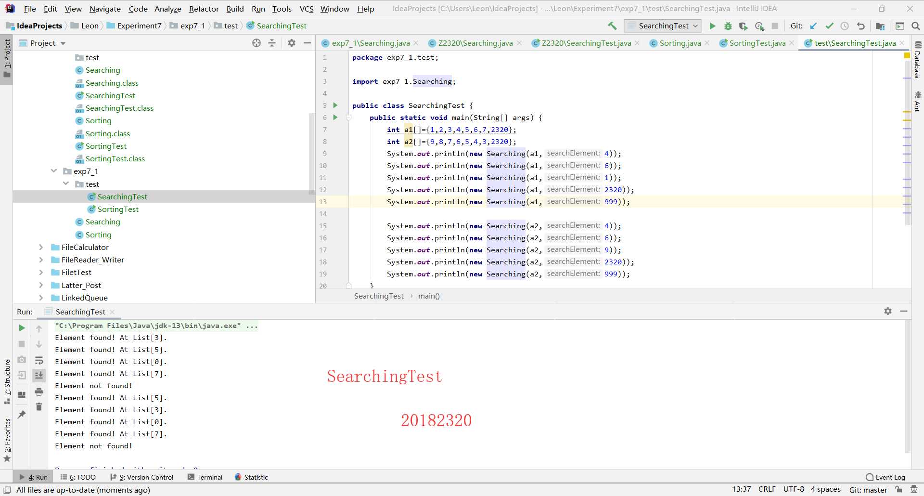Open the SearchingTest run configuration dropdown
The height and width of the screenshot is (496, 924).
pyautogui.click(x=663, y=26)
